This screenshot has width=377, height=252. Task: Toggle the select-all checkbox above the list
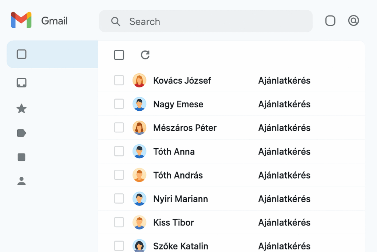point(119,55)
